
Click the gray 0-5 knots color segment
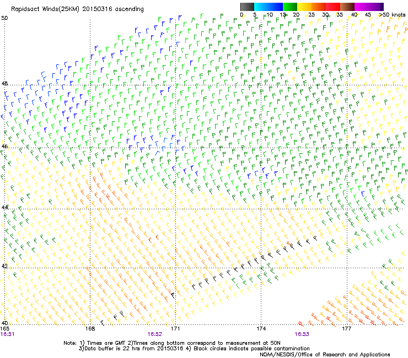pyautogui.click(x=247, y=7)
